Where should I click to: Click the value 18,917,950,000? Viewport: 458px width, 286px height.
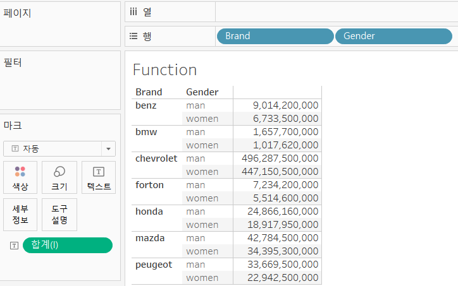coord(283,225)
